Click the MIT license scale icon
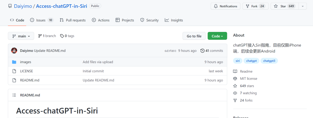Screen dimensions: 313x118 click(x=235, y=79)
